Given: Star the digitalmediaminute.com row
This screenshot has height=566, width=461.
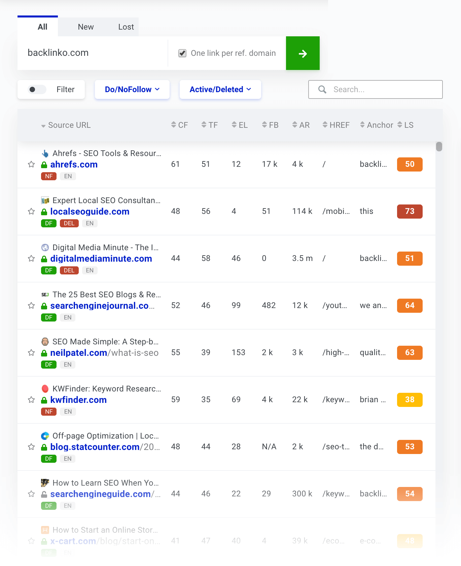Looking at the screenshot, I should click(x=31, y=259).
